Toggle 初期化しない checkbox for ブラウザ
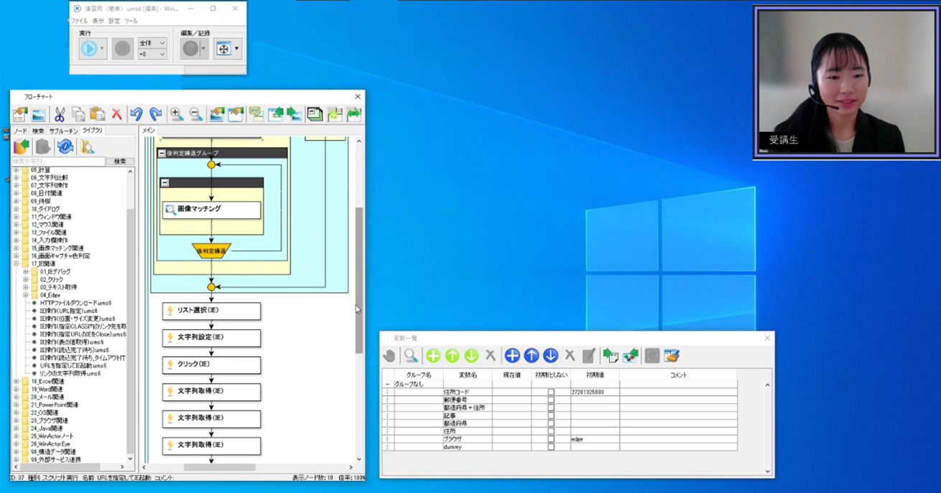 tap(551, 439)
